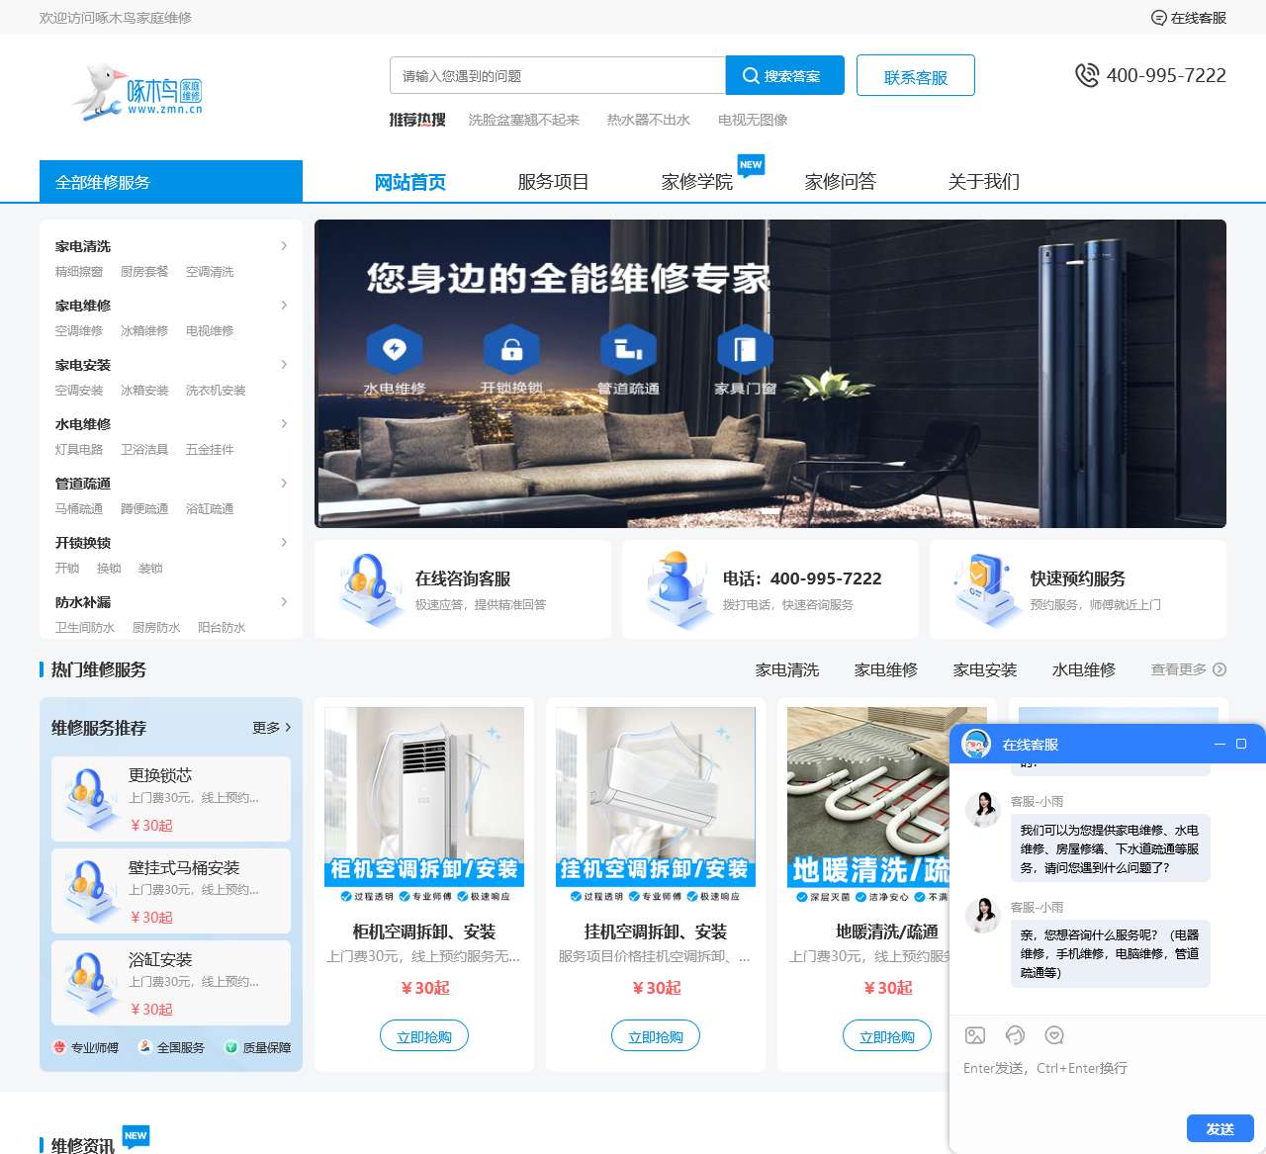Click the headset agent icon in chat toolbar

coord(1015,1035)
